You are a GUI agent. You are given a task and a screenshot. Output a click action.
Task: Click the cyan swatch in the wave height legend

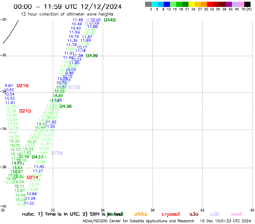(x=155, y=4)
